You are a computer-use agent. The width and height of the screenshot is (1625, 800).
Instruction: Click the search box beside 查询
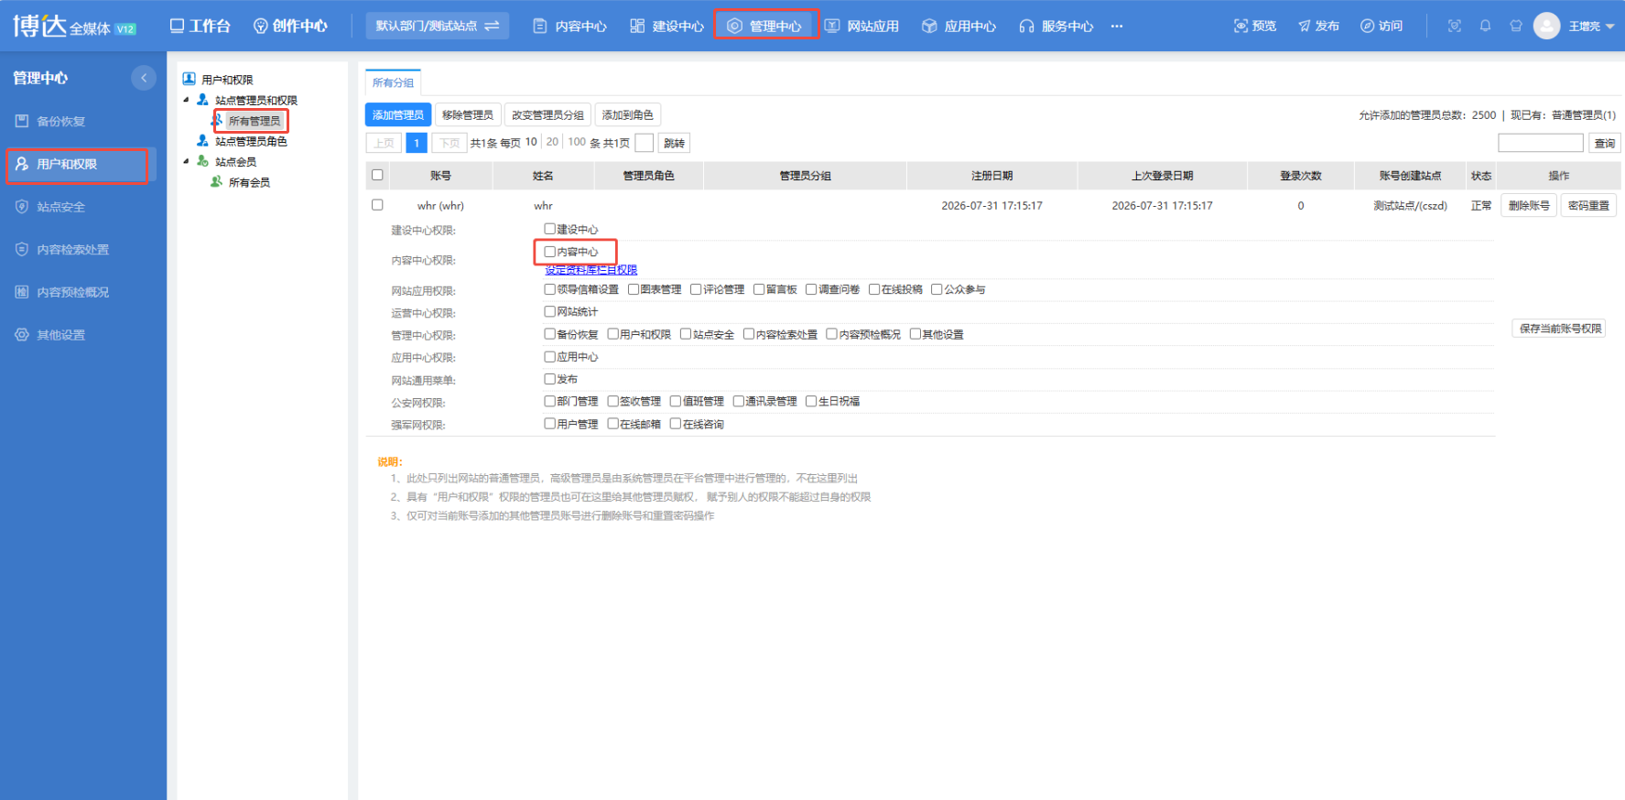click(x=1541, y=143)
